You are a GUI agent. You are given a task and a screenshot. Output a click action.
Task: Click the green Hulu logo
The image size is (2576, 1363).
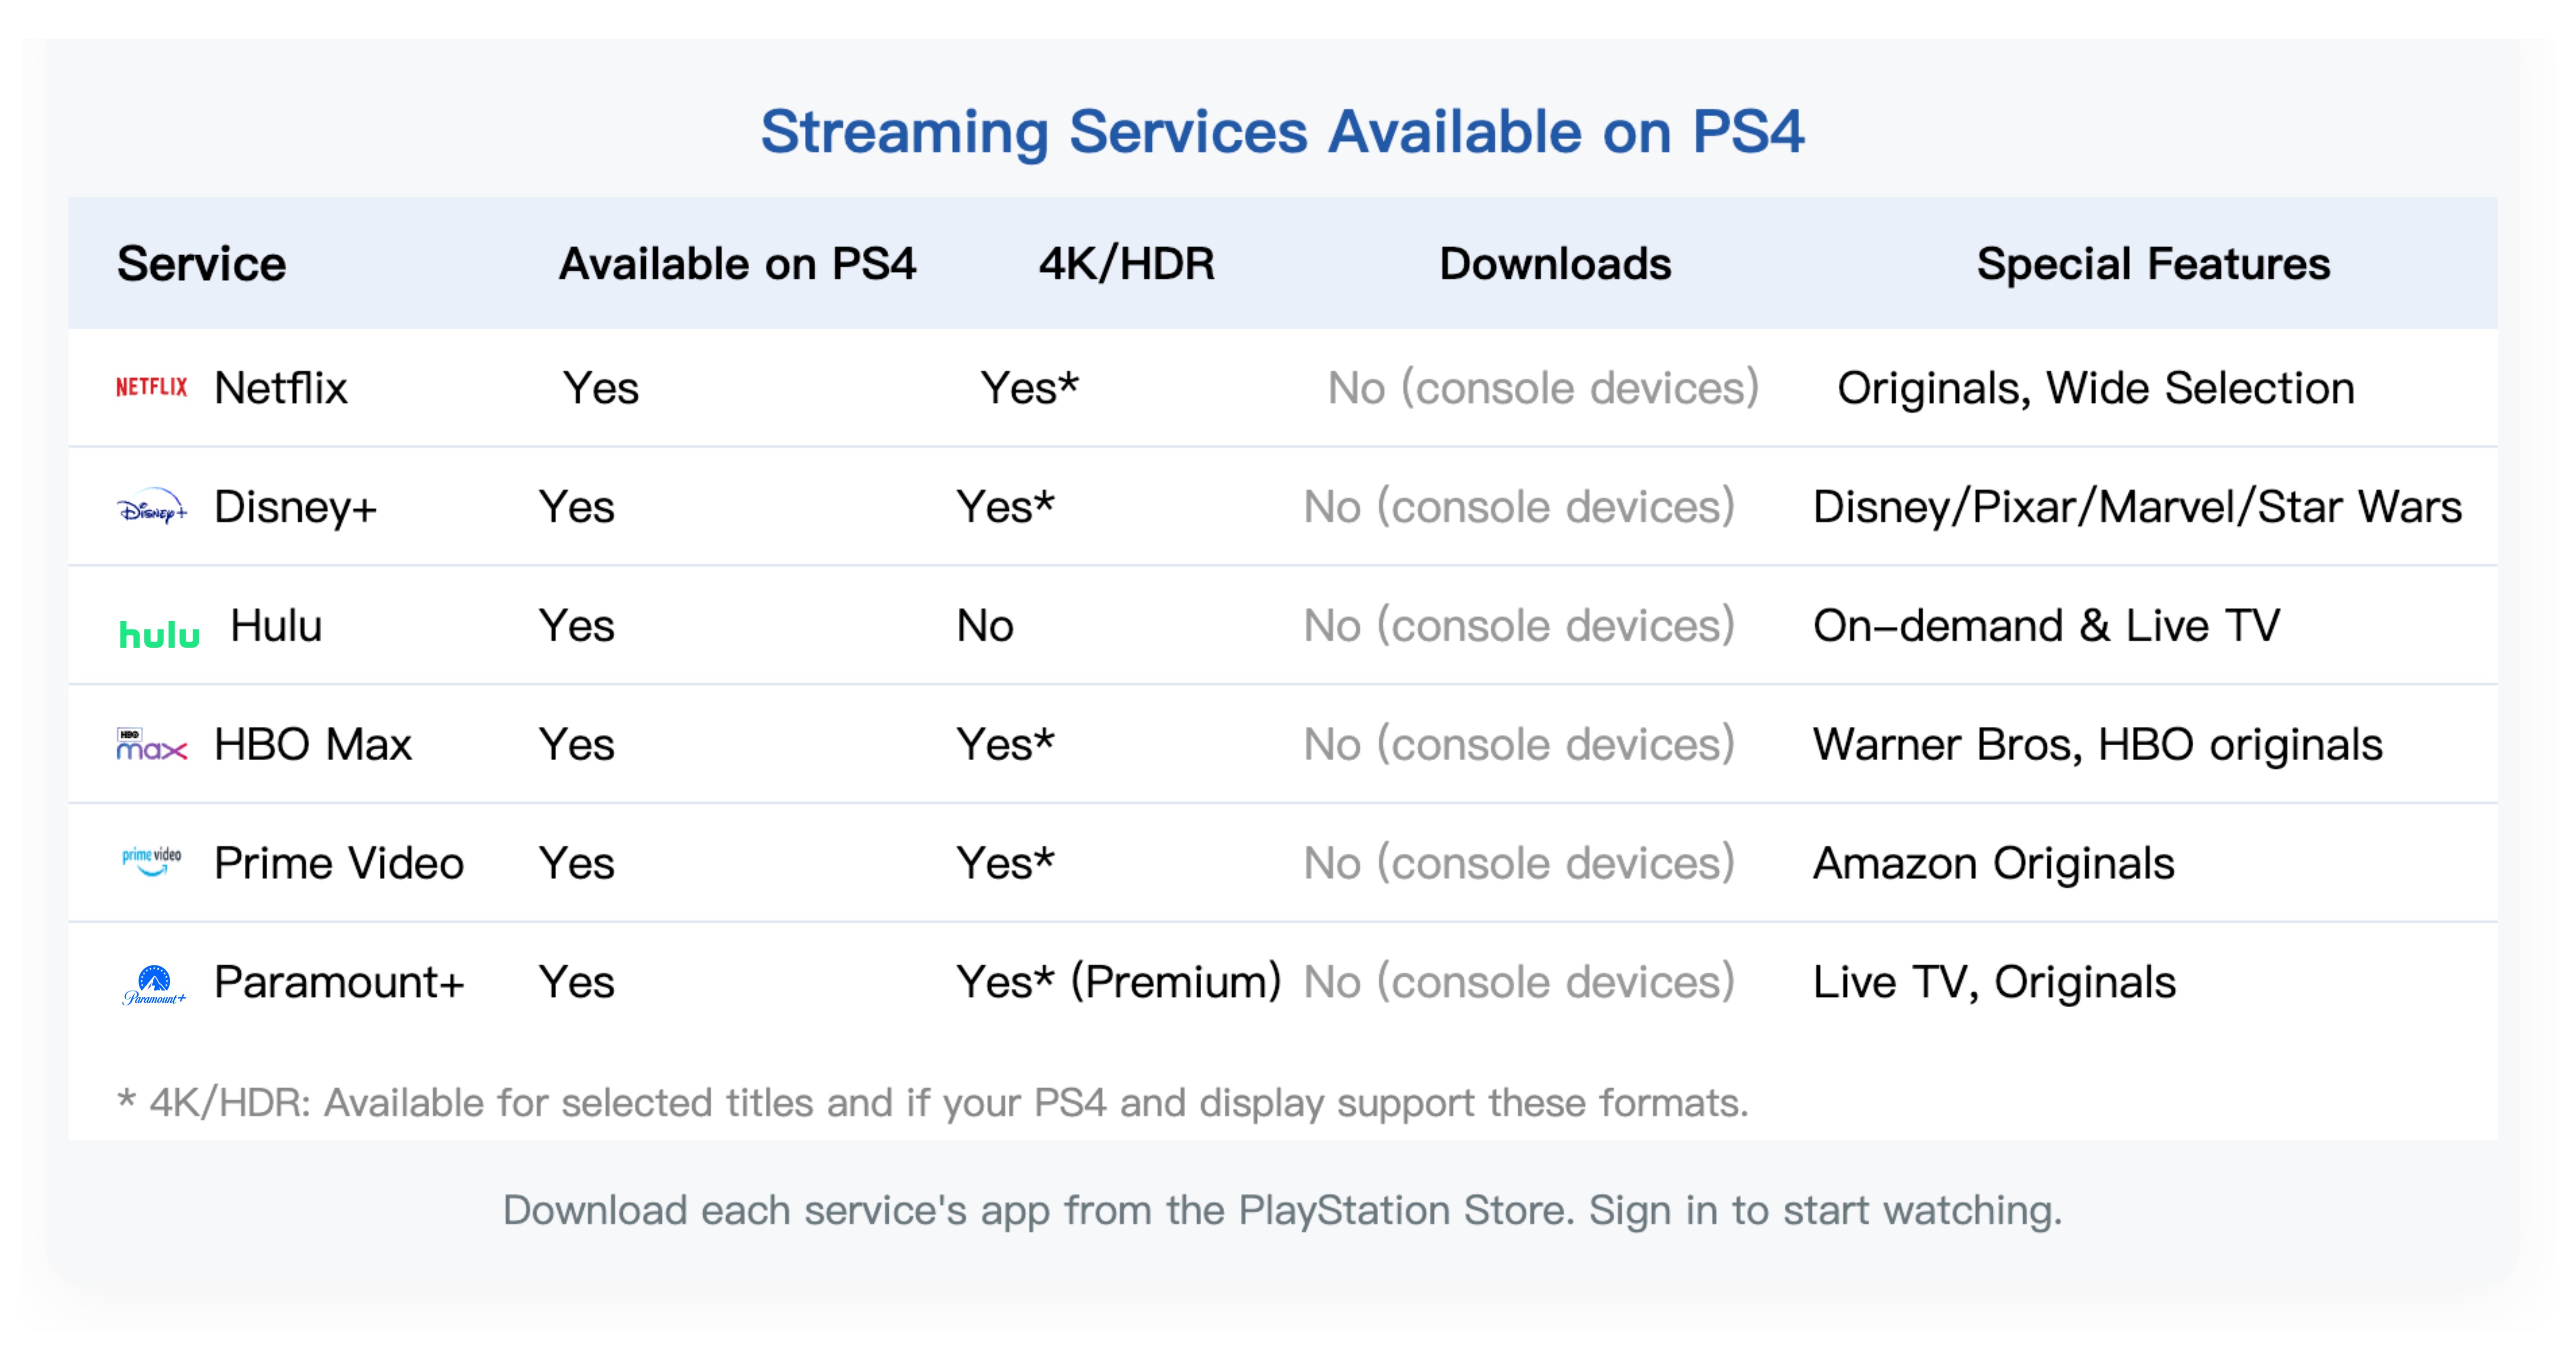pyautogui.click(x=159, y=633)
